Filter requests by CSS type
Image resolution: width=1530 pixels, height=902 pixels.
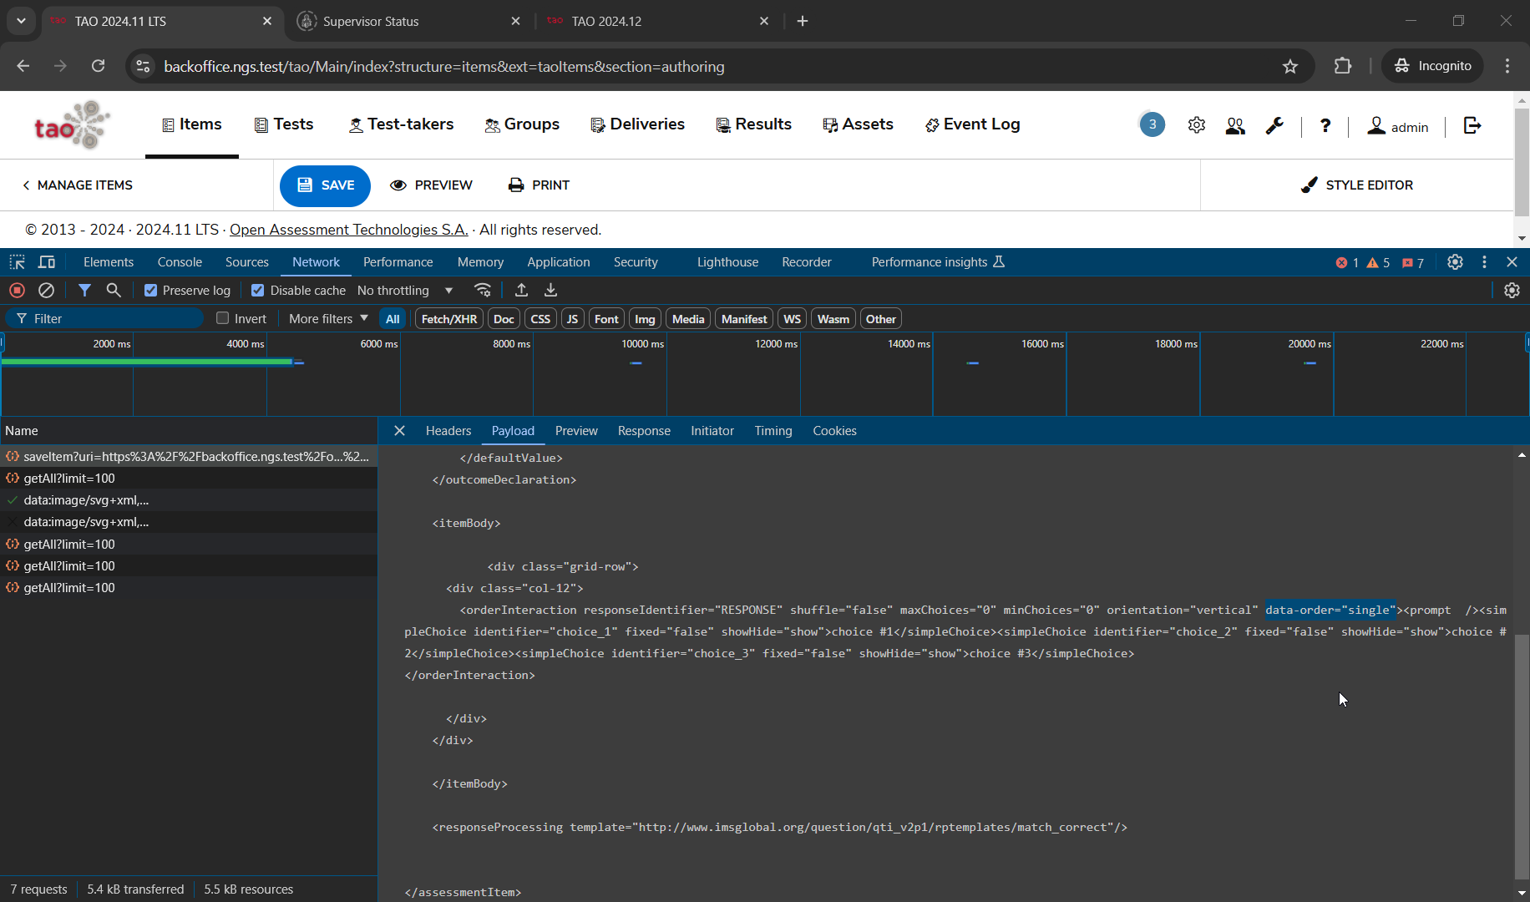coord(540,319)
